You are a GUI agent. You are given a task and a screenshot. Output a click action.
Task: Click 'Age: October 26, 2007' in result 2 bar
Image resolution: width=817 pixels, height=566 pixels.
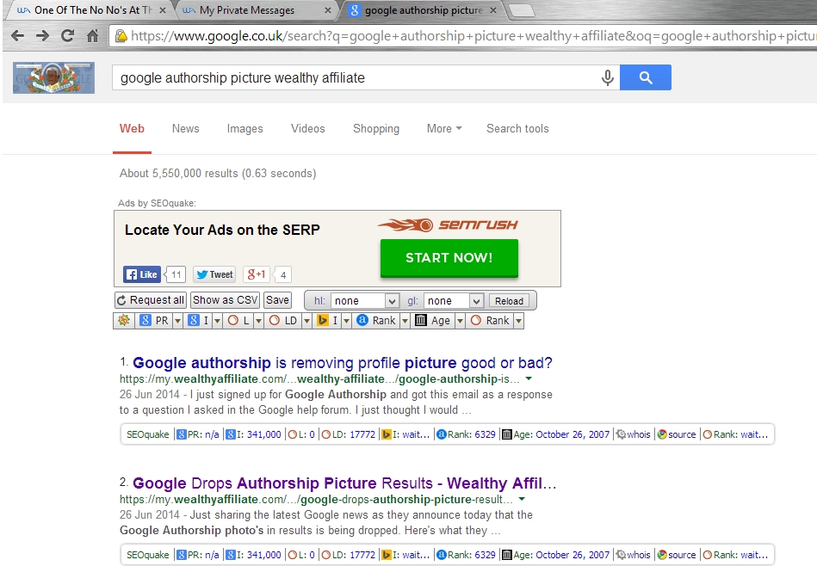[x=555, y=555]
